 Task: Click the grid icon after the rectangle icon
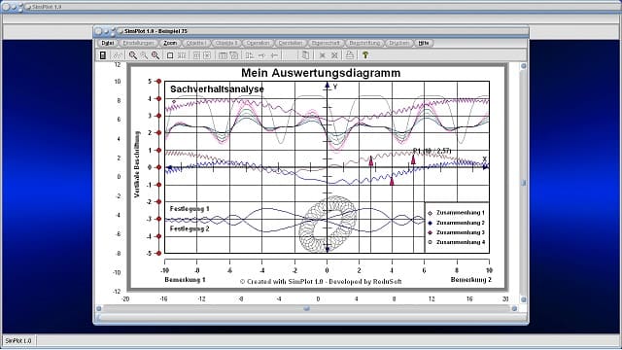pos(182,55)
